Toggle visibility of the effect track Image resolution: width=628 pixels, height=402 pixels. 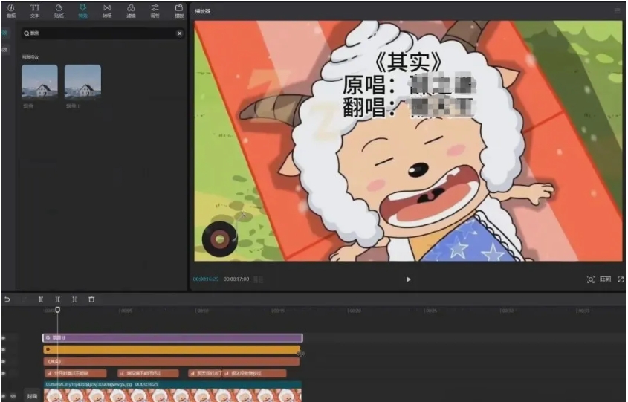(4, 338)
